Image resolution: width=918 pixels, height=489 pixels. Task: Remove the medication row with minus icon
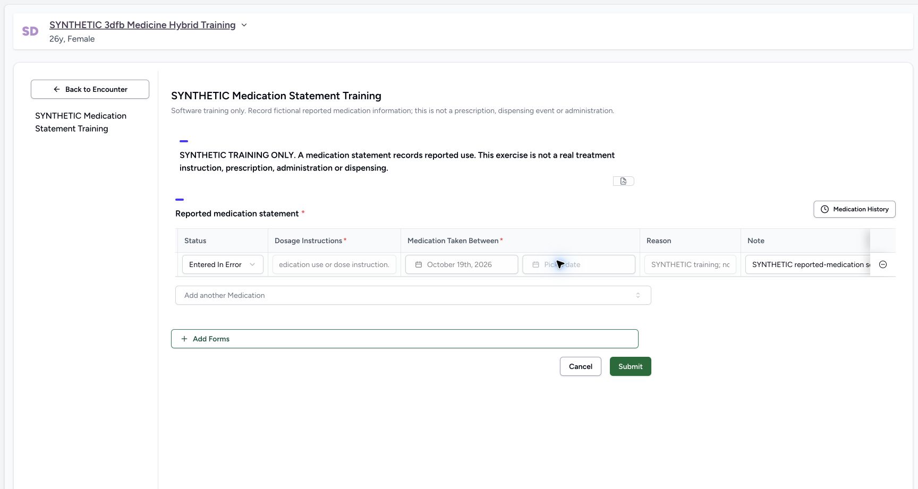click(x=883, y=264)
